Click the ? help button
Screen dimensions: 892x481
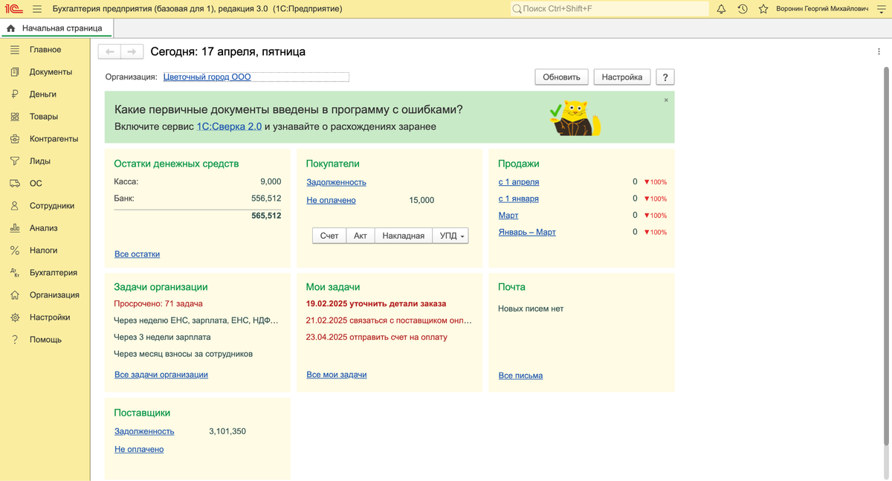(x=665, y=77)
